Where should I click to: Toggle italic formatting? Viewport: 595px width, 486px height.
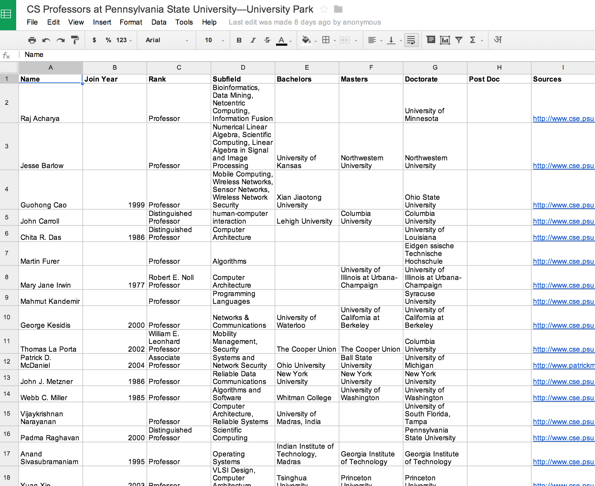coord(253,40)
